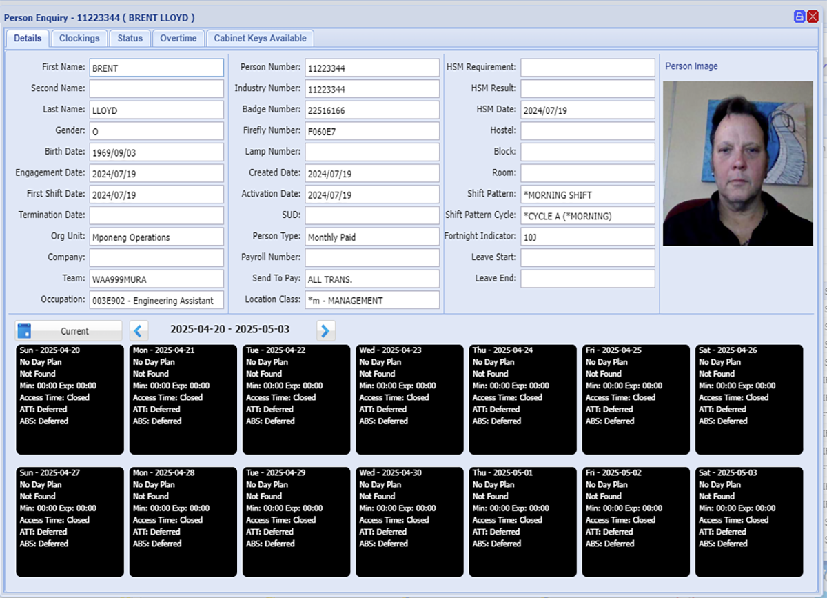Viewport: 827px width, 598px height.
Task: Select the Wed 2025-04-23 day tile
Action: (x=409, y=399)
